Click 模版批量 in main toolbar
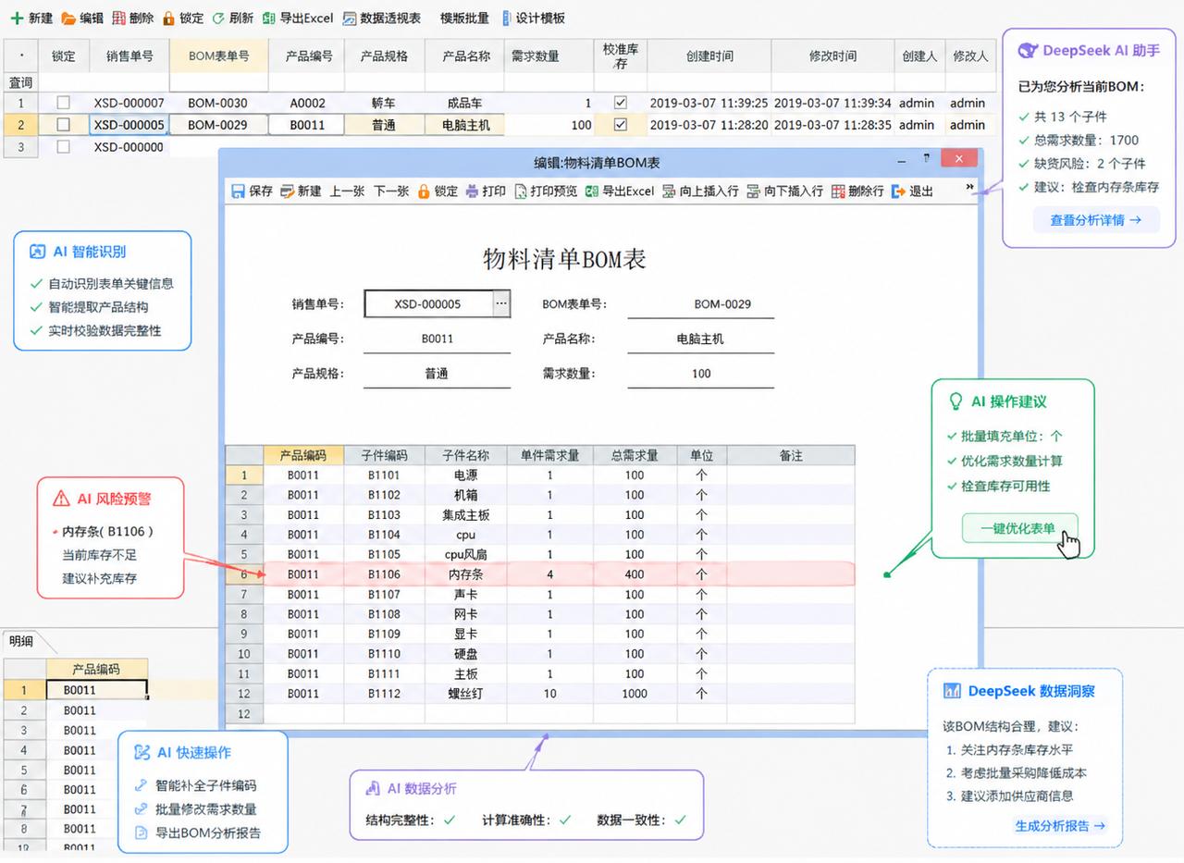Screen dimensions: 1184x863 (464, 18)
